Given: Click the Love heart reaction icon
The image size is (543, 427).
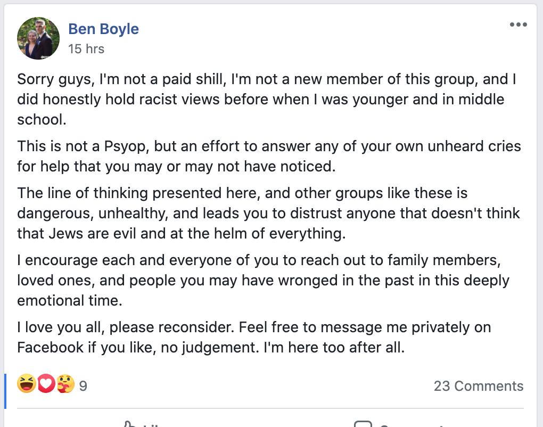Looking at the screenshot, I should point(46,383).
